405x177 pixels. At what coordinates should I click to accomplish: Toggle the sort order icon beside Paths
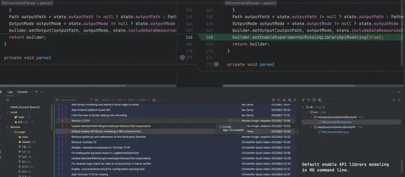coord(154,100)
